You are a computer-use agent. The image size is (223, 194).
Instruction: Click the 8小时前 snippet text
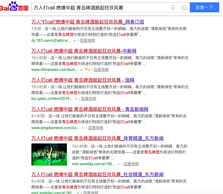tap(109, 119)
